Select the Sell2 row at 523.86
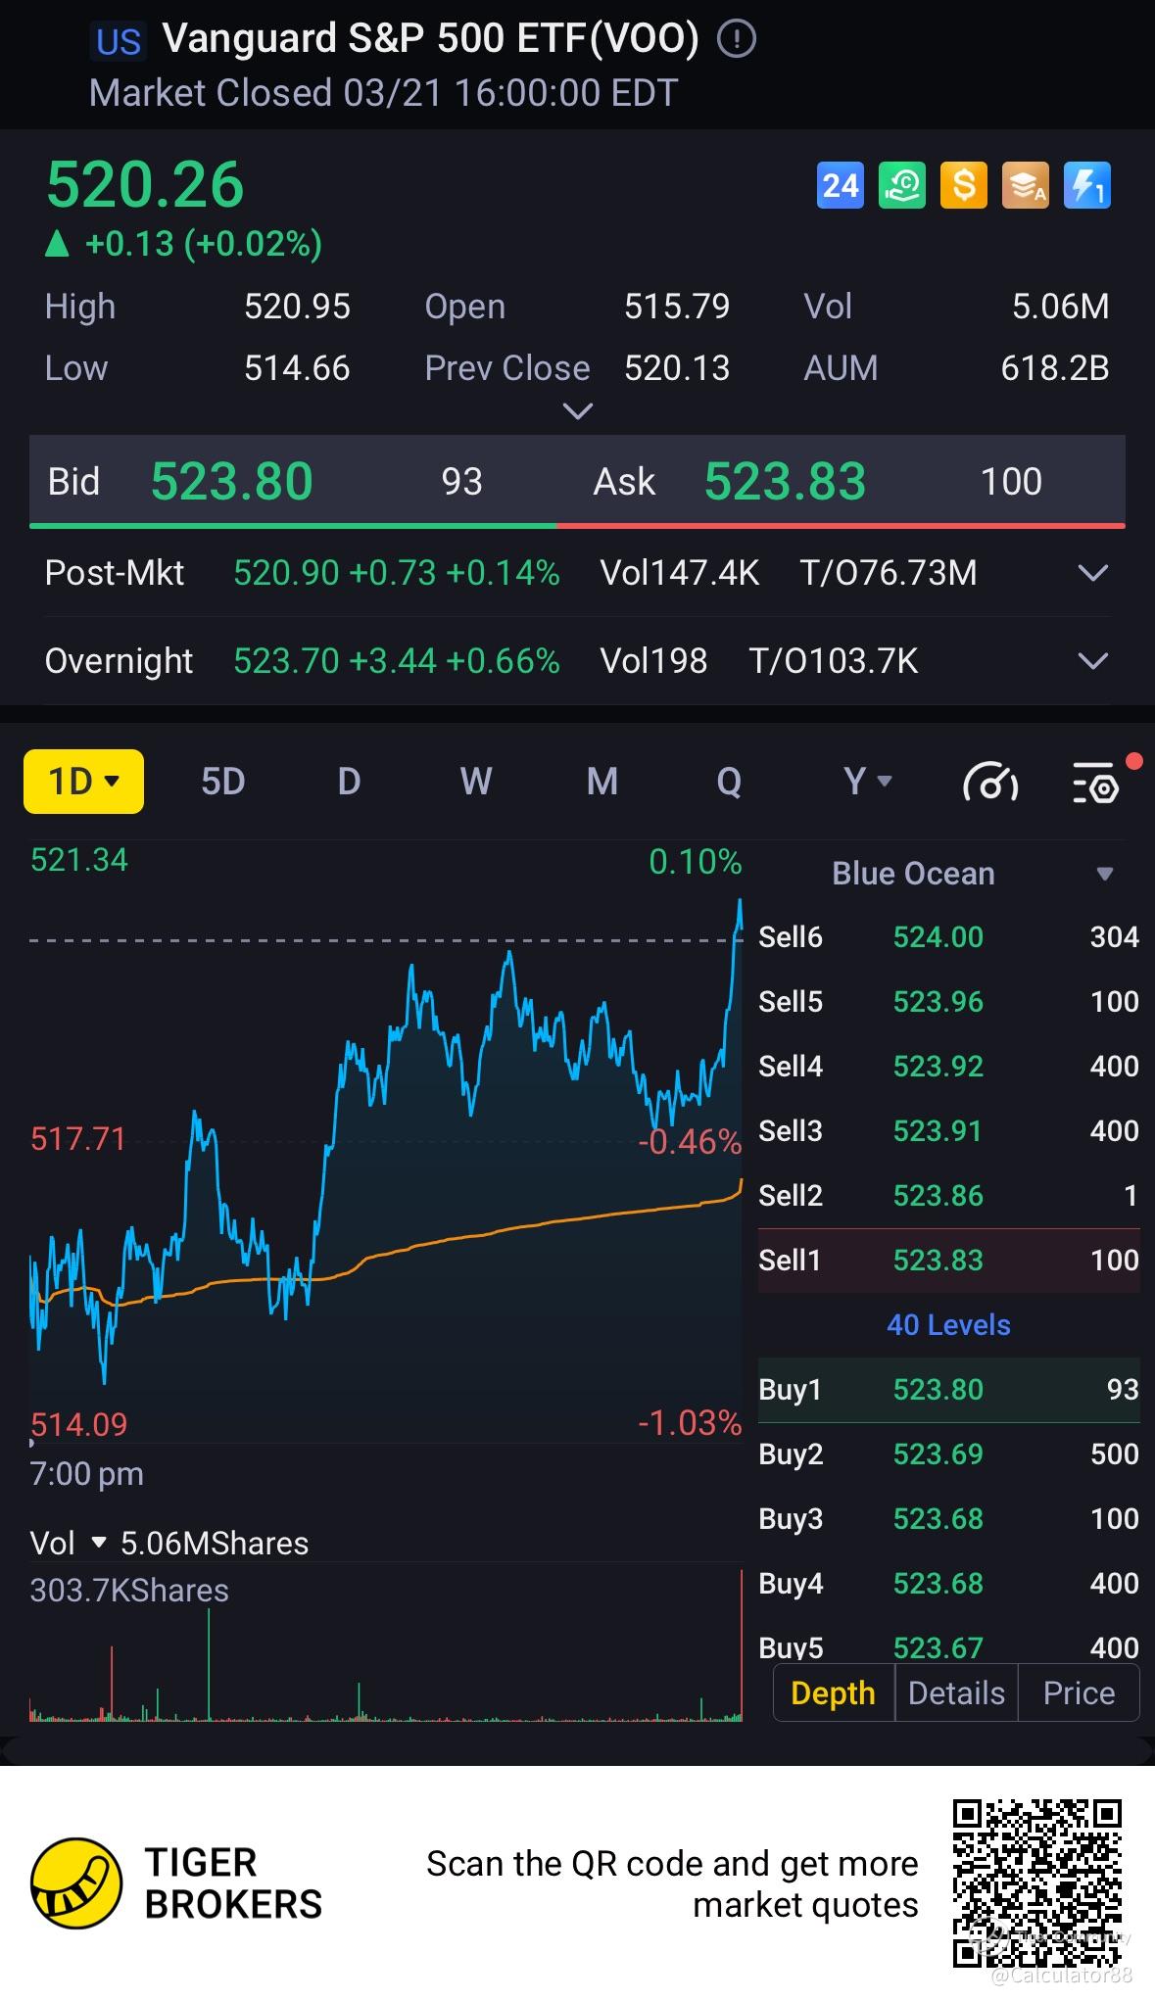The width and height of the screenshot is (1155, 2001). 948,1196
